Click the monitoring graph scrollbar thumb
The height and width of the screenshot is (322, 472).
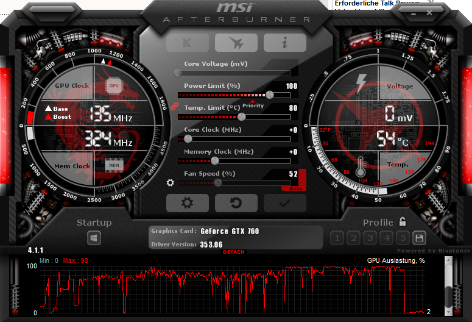click(x=448, y=296)
